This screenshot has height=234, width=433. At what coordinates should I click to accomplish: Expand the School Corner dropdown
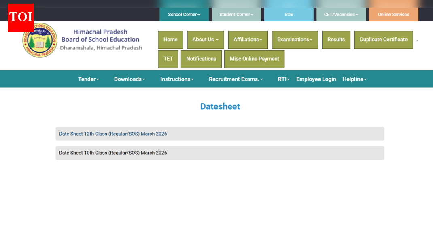pyautogui.click(x=184, y=14)
